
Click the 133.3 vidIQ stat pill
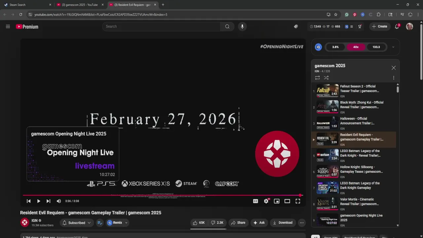[376, 47]
